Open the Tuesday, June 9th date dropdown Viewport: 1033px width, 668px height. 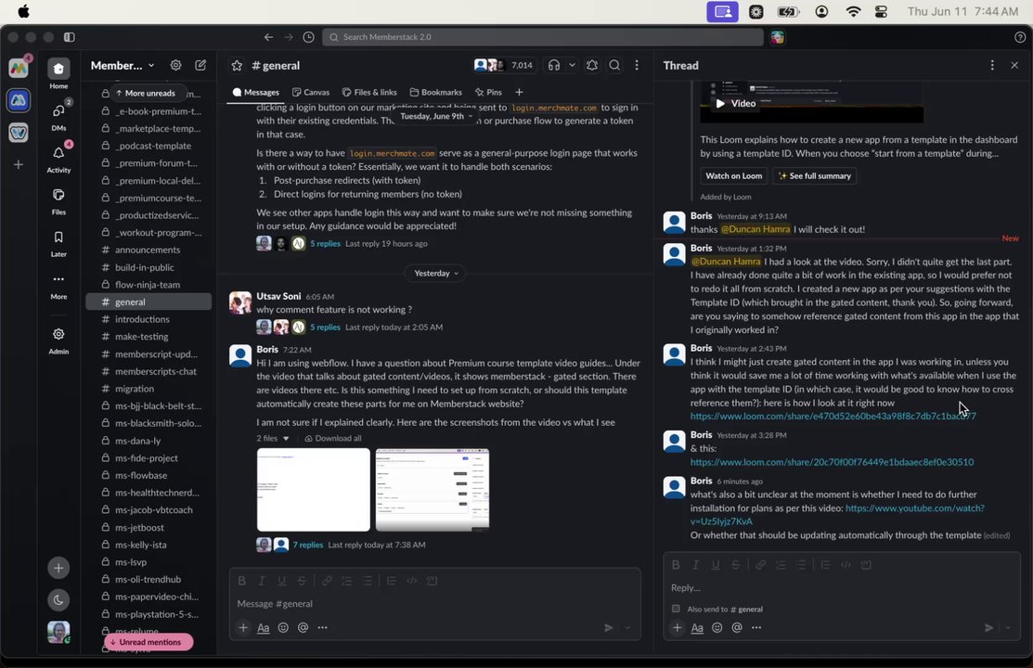[x=435, y=116]
